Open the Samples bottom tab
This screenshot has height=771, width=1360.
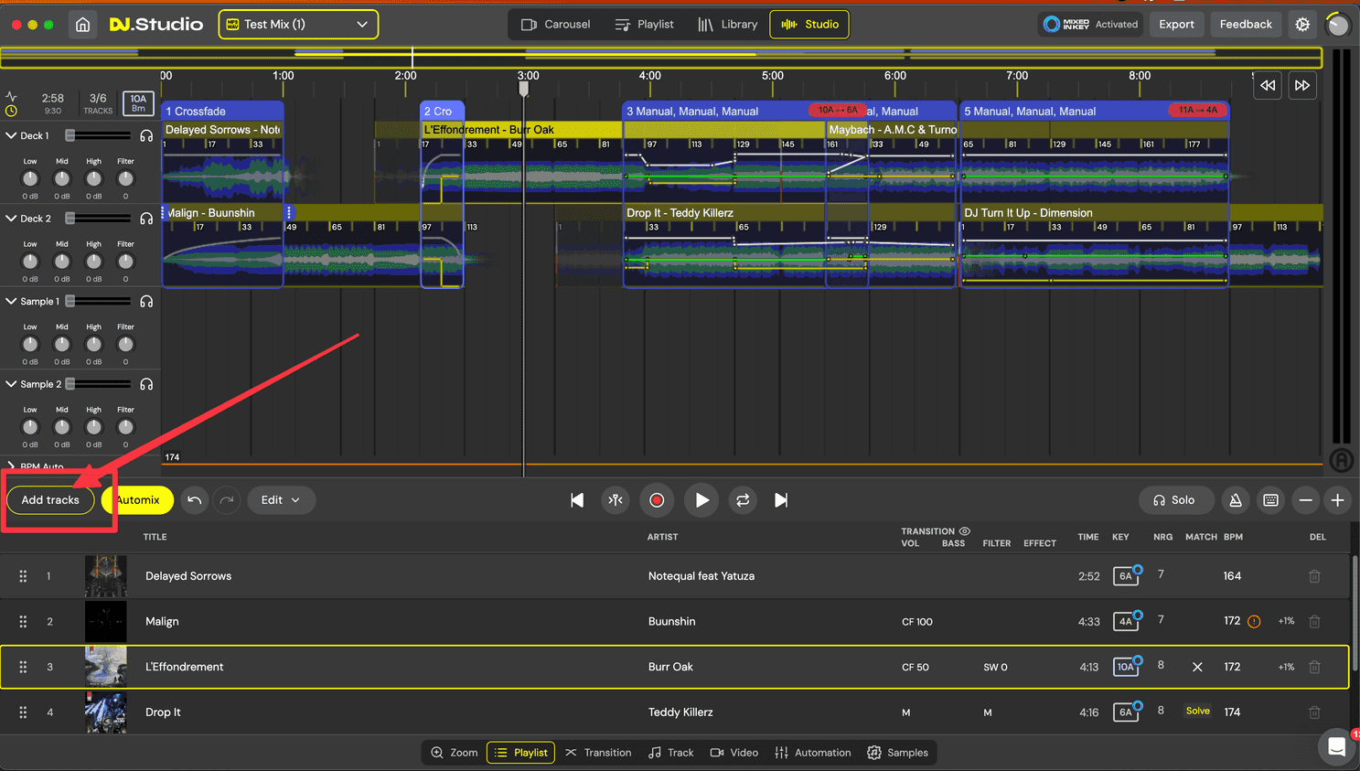tap(898, 753)
